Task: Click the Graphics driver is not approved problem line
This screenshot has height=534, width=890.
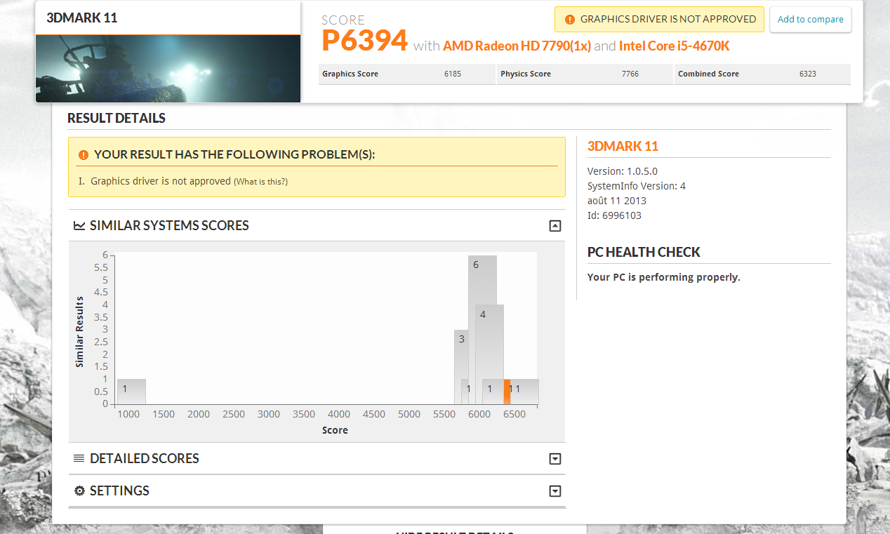Action: [x=161, y=181]
